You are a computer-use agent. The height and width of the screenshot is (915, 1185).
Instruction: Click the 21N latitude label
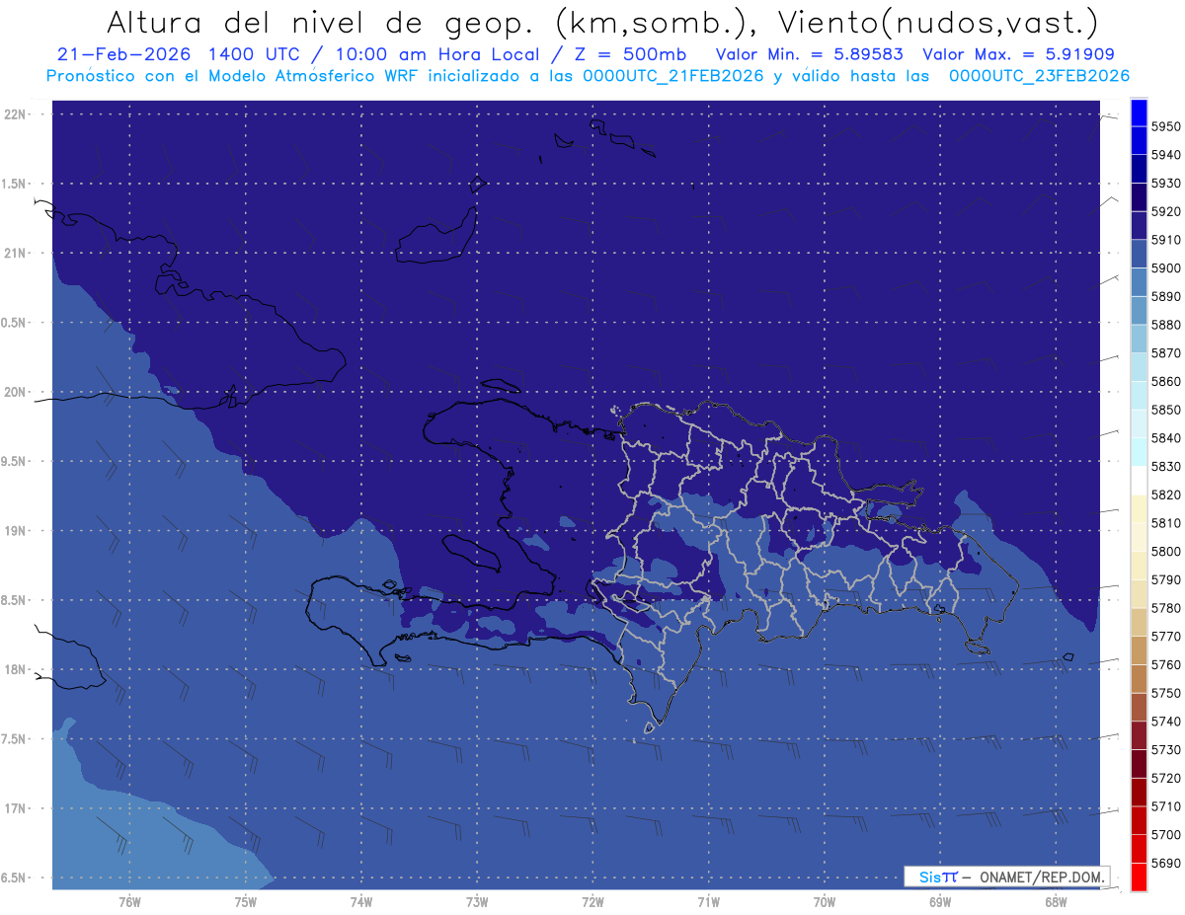[17, 254]
